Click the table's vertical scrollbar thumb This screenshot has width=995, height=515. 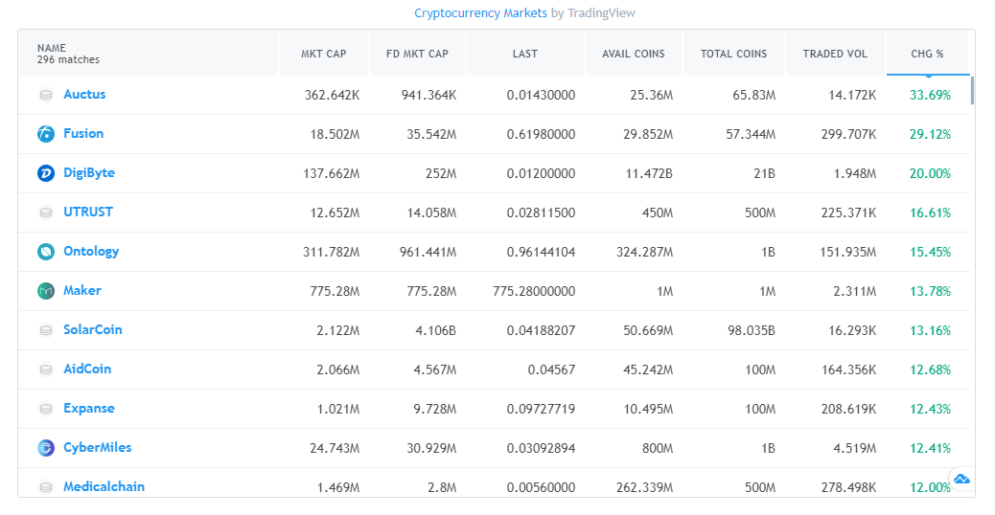[972, 90]
